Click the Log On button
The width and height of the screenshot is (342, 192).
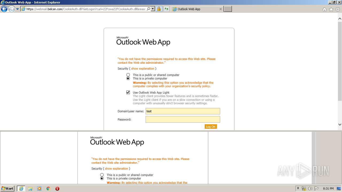(211, 127)
